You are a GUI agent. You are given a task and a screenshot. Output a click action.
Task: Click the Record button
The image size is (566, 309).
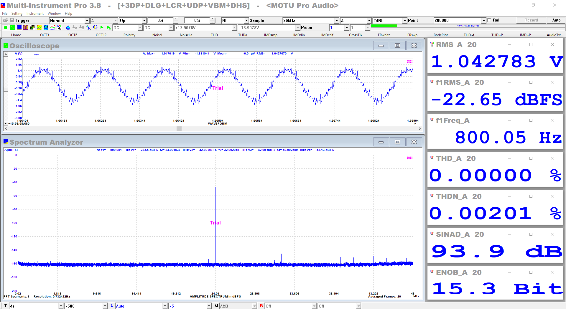pos(531,20)
